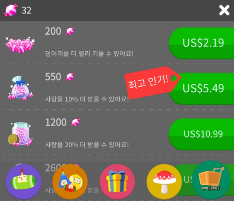Open the shopping cart icon
Viewport: 234px width, 201px height.
point(211,180)
